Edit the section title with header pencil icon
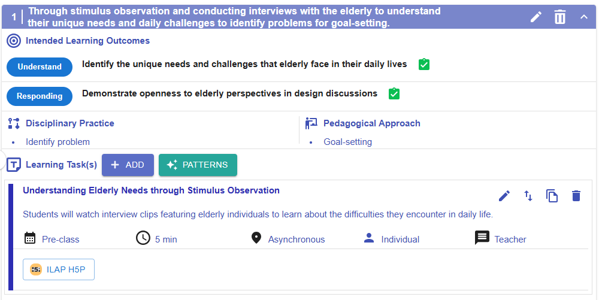Screen dimensions: 599x300 [x=536, y=17]
